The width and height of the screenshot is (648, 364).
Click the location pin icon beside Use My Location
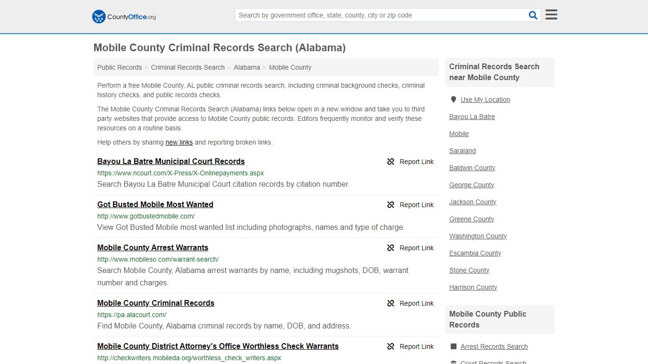[453, 100]
